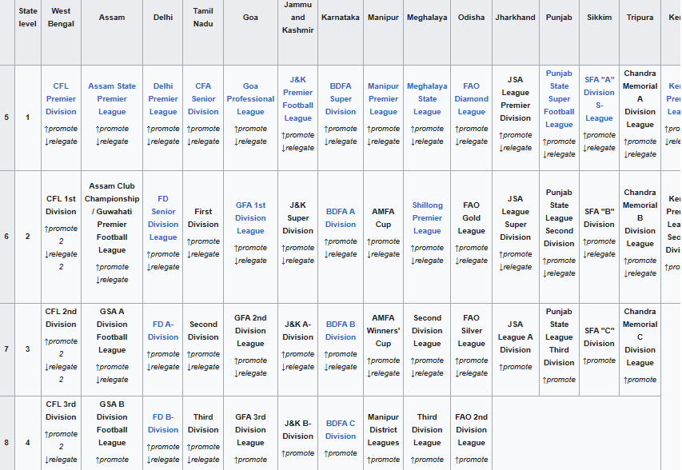Click the Jharkhand column header
The height and width of the screenshot is (470, 682).
click(x=516, y=18)
